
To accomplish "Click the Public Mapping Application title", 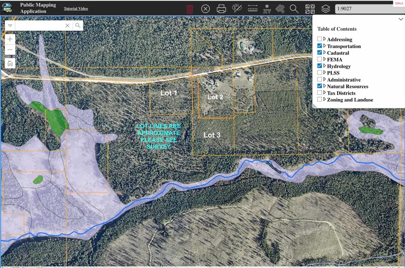I will click(38, 8).
